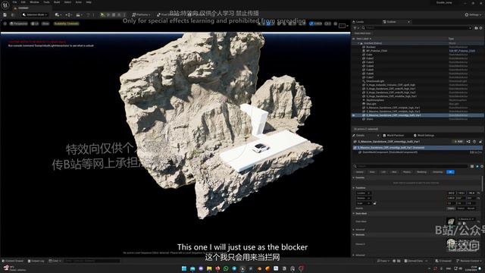This screenshot has height=273, width=485.
Task: Toggle visibility eye of selected Sandstone cliff row
Action: (354, 115)
